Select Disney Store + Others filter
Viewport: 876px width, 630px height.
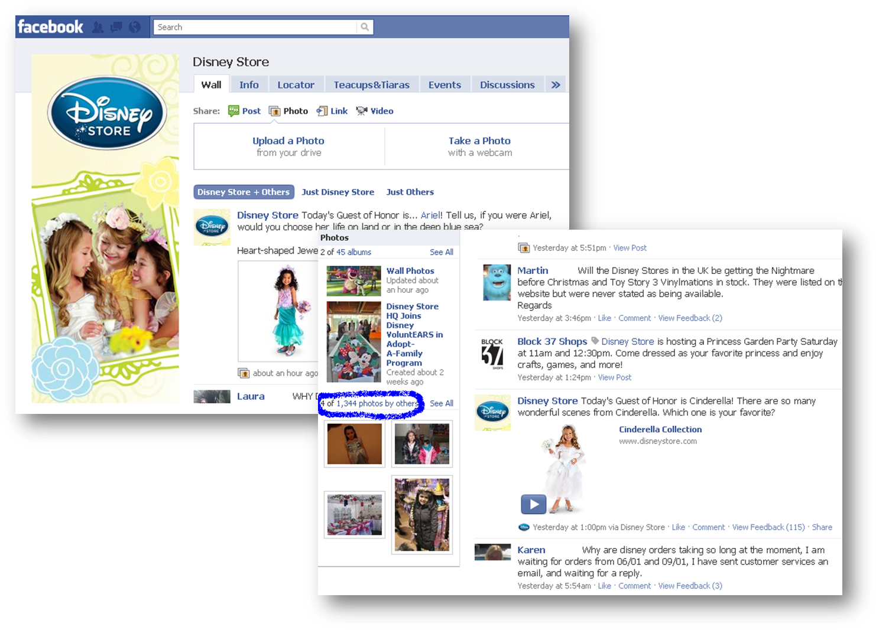pos(244,192)
